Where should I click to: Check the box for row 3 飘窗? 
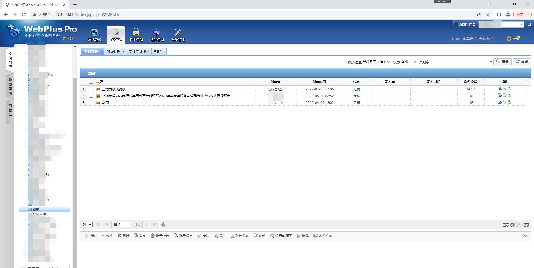pos(91,102)
